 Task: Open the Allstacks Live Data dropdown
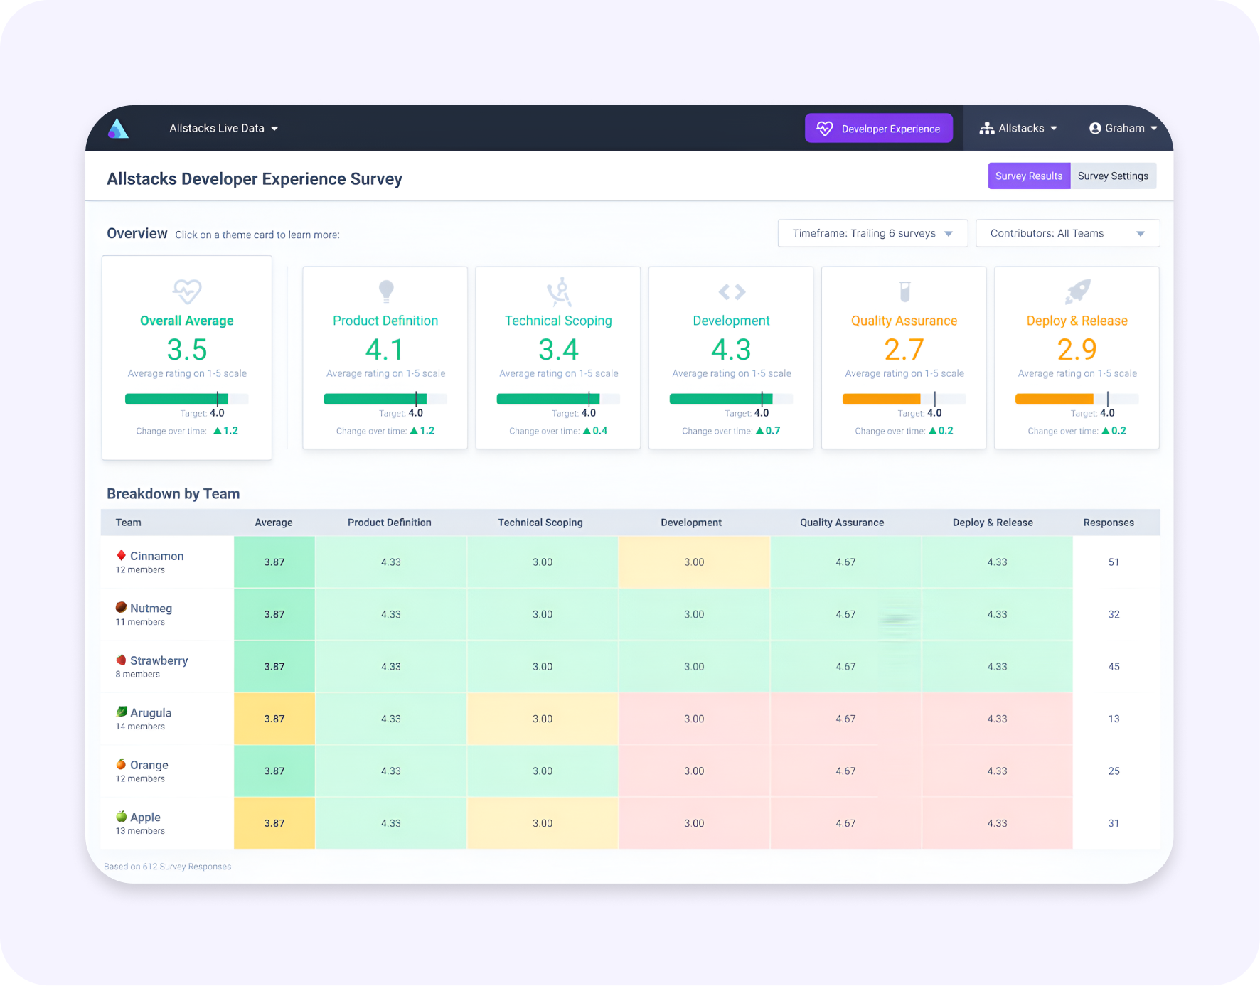point(224,129)
